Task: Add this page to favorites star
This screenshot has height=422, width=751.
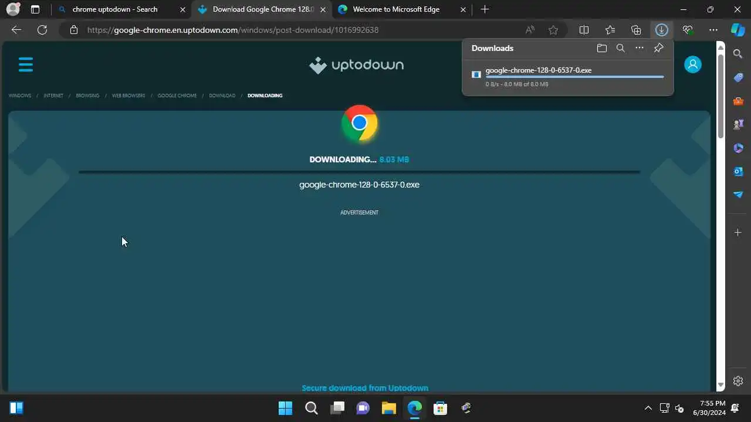Action: [553, 30]
